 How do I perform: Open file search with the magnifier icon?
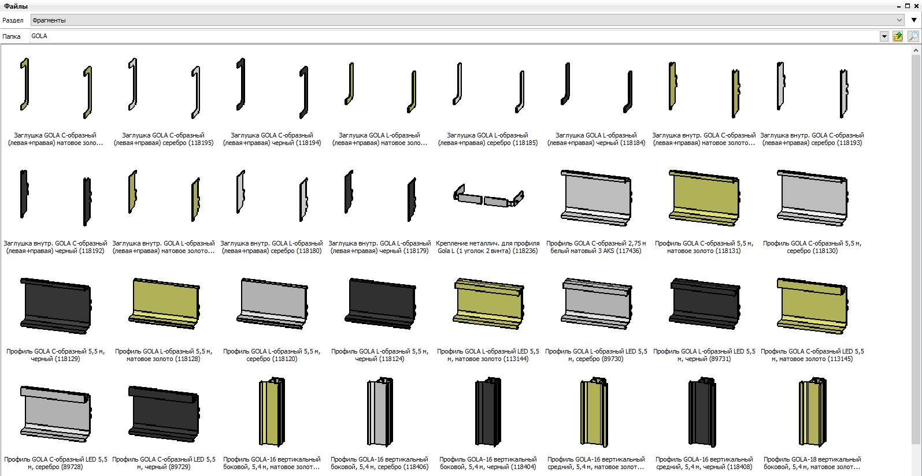[913, 36]
